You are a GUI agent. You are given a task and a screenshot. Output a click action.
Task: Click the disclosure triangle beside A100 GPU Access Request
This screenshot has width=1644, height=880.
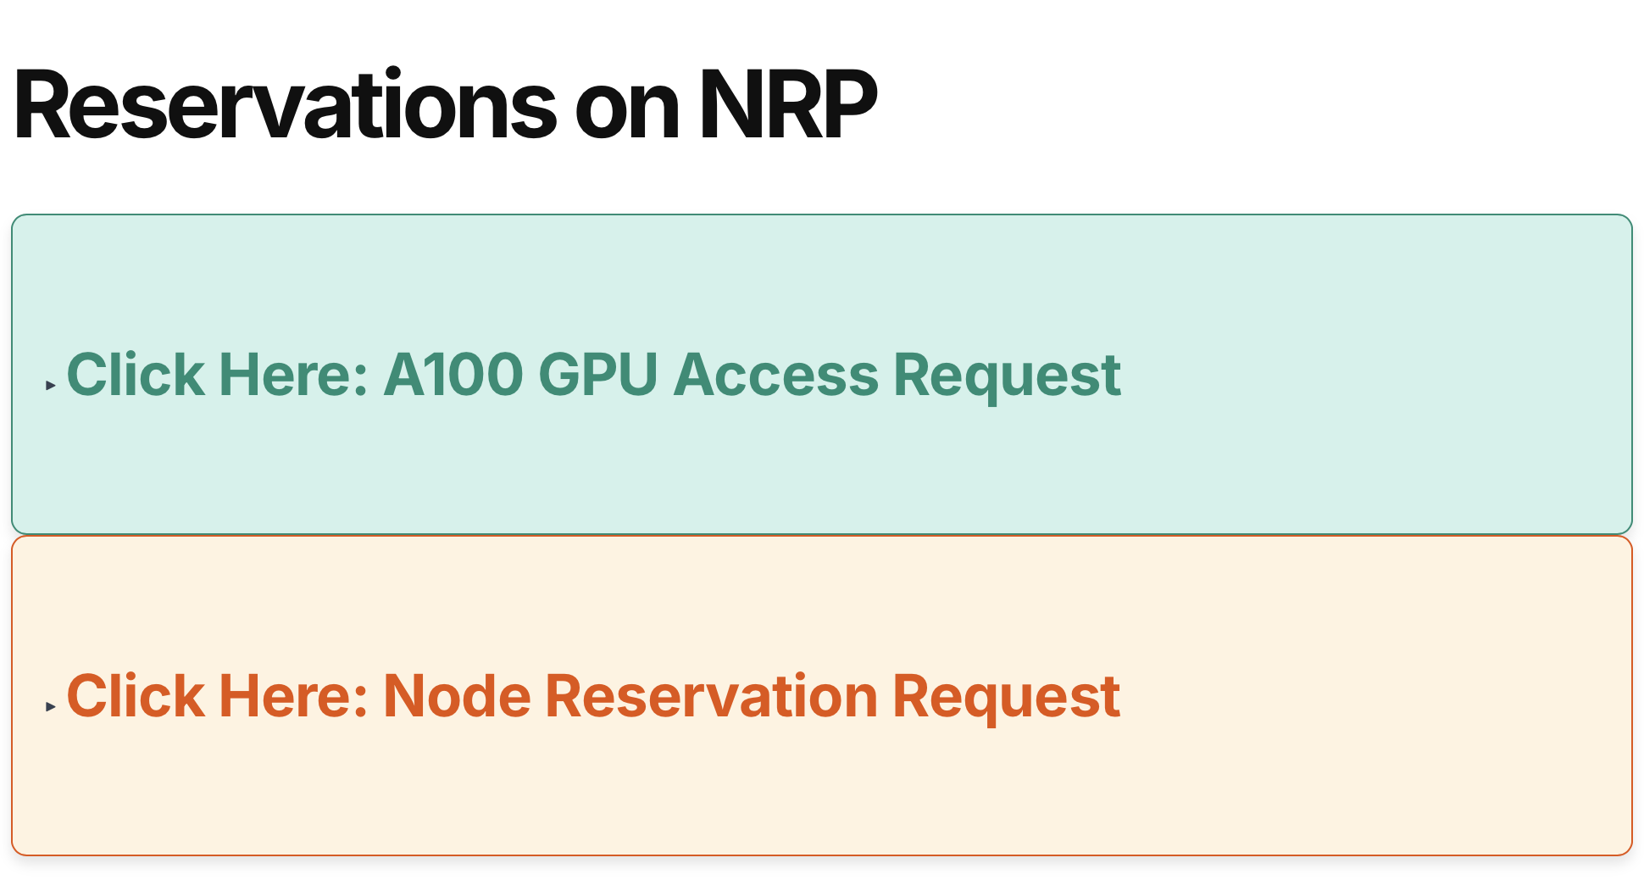coord(51,382)
